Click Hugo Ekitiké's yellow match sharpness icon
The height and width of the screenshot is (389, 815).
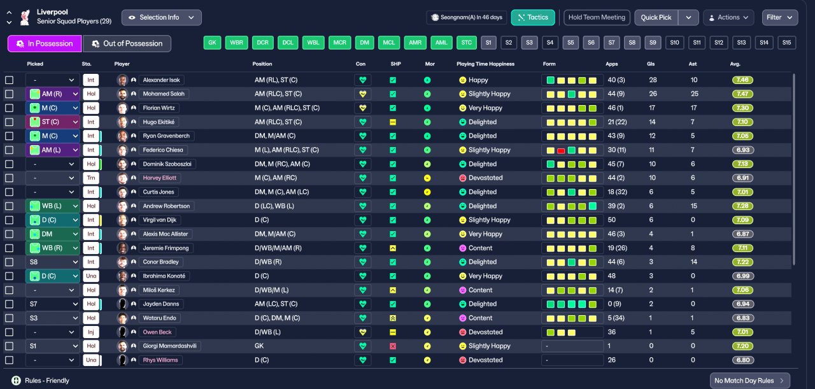tap(393, 122)
